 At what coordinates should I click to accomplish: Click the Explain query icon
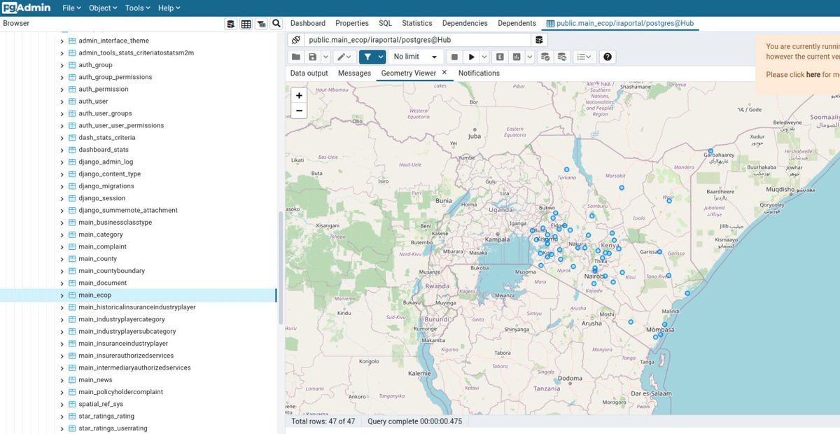pyautogui.click(x=500, y=57)
